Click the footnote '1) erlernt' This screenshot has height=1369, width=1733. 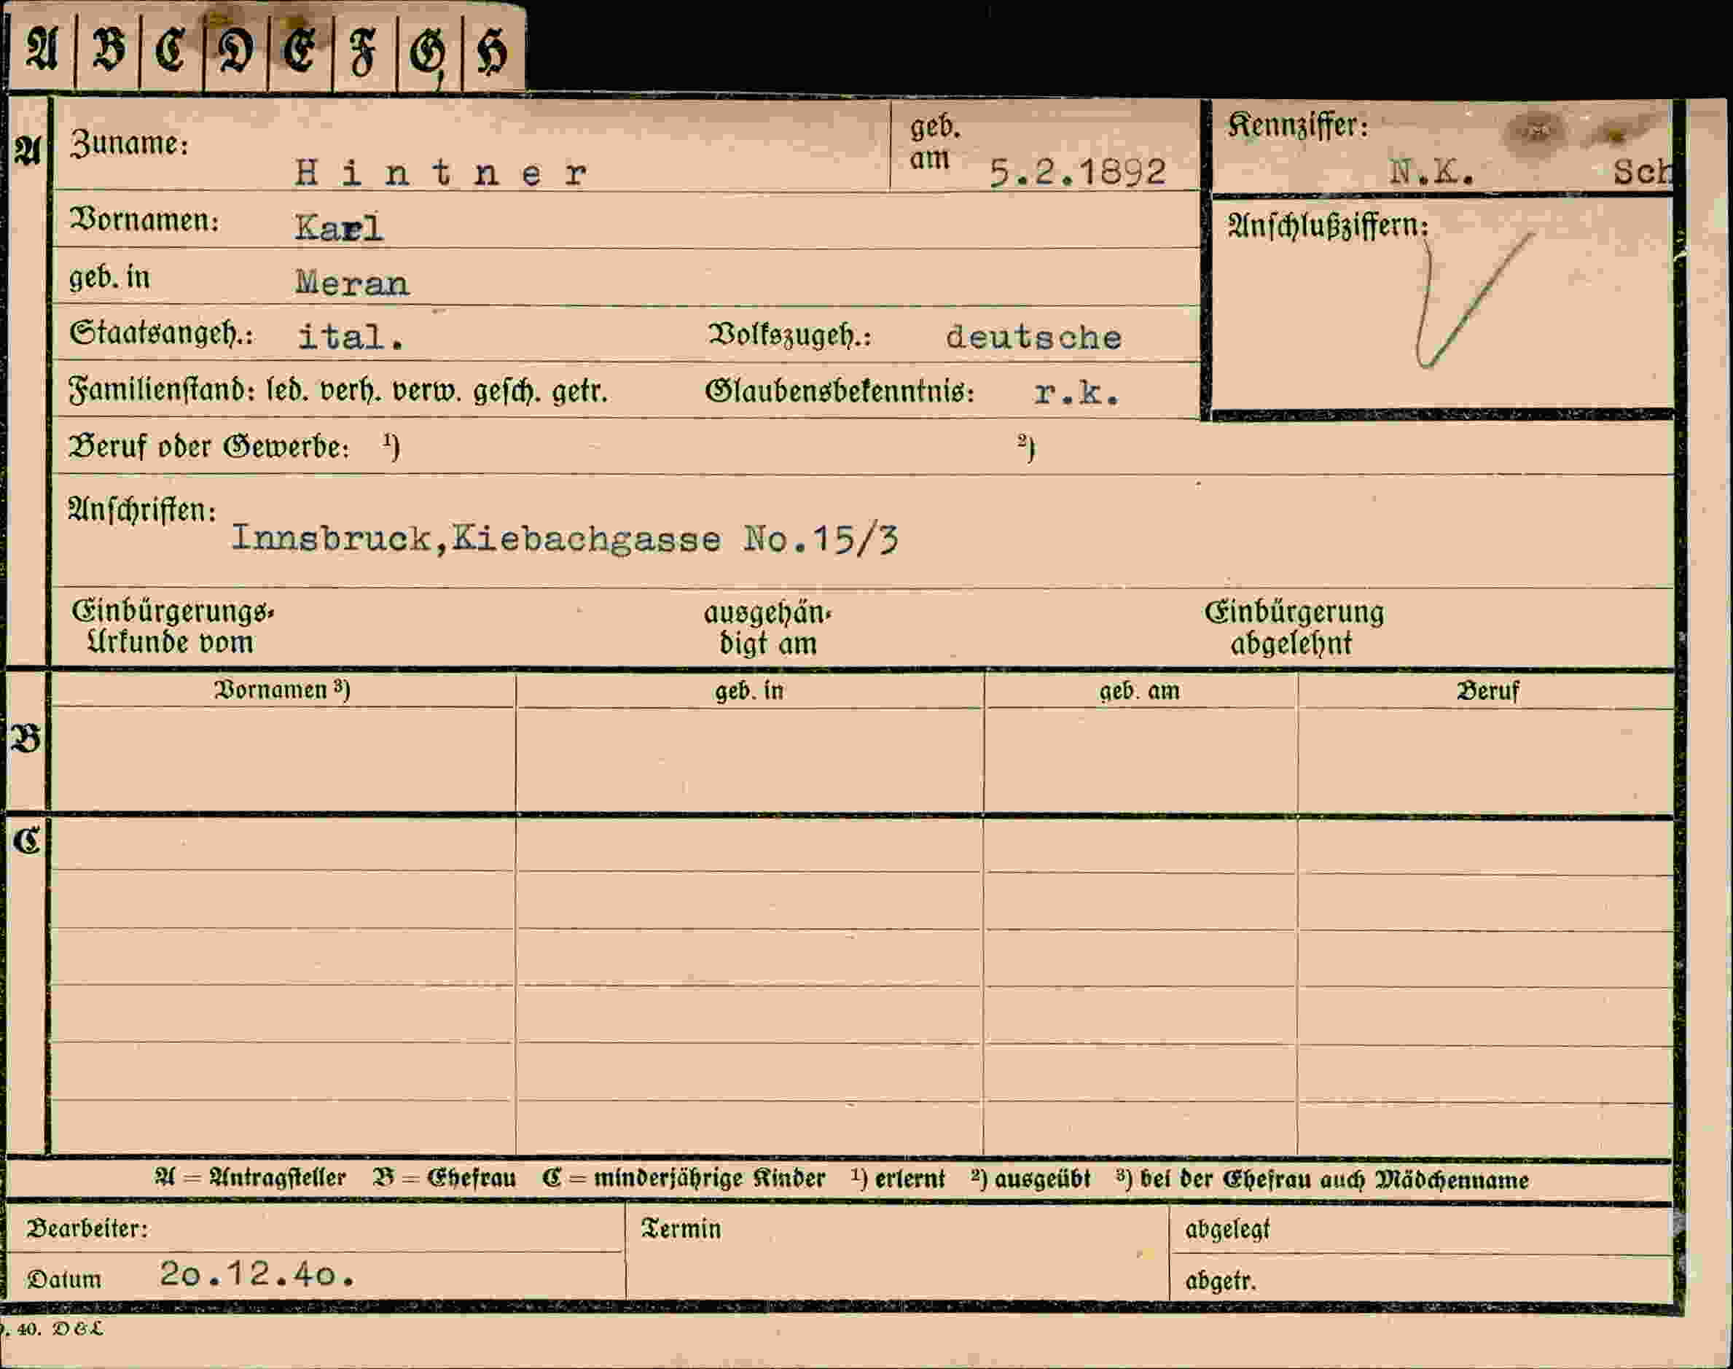(898, 1178)
